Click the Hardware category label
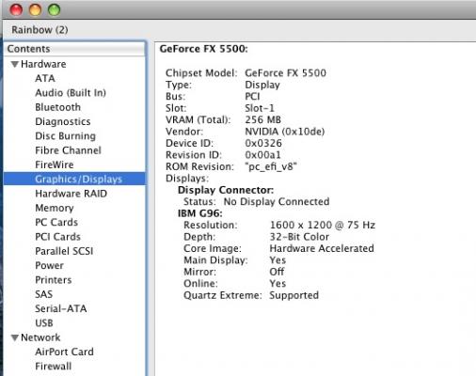The width and height of the screenshot is (476, 376). point(43,64)
